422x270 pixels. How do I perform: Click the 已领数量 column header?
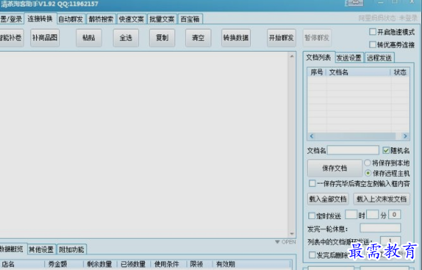tap(134, 264)
